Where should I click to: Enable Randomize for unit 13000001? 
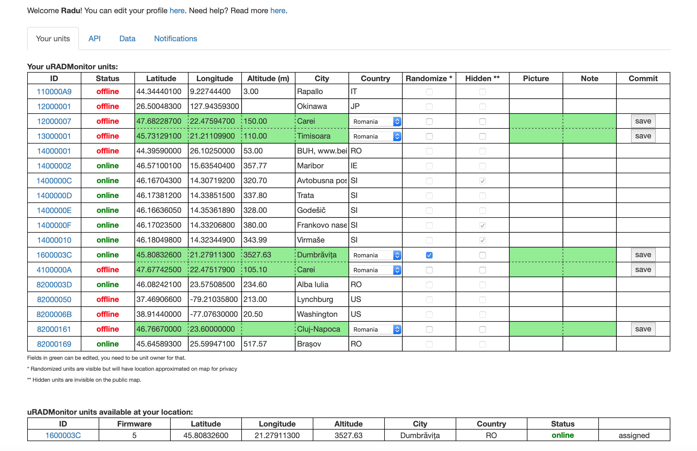(x=429, y=136)
